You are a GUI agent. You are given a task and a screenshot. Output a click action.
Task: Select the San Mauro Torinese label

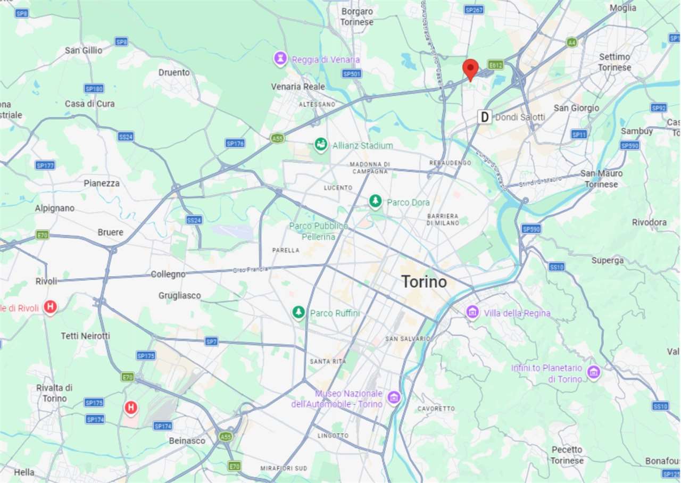(x=601, y=179)
